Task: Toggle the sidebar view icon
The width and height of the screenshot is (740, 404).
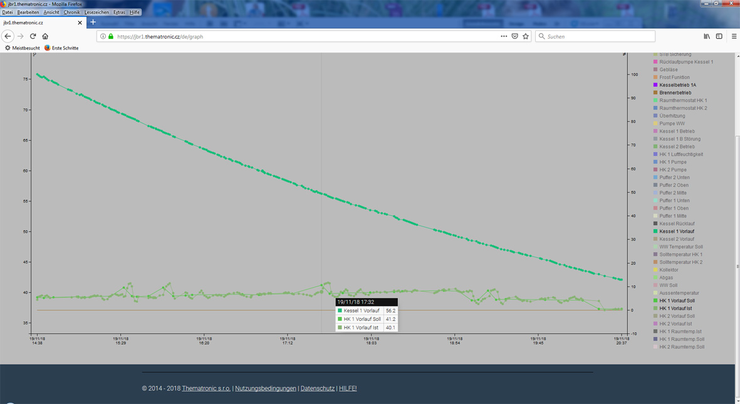Action: (719, 36)
